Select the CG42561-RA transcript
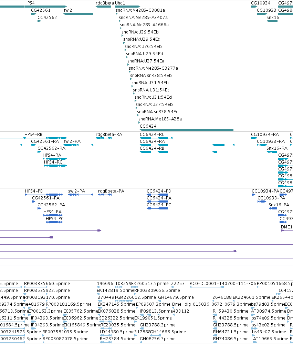293x344 pixels. click(x=33, y=145)
